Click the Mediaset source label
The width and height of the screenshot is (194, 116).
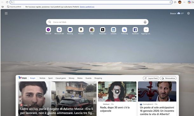(x=106, y=104)
